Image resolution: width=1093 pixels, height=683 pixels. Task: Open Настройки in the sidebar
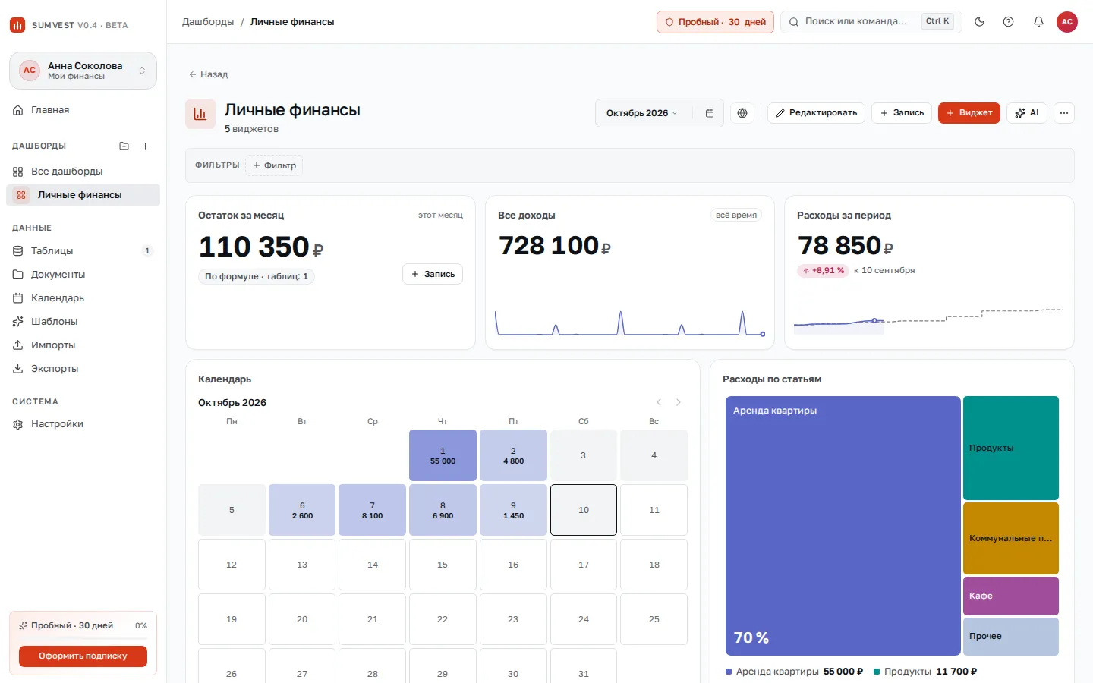pos(83,424)
